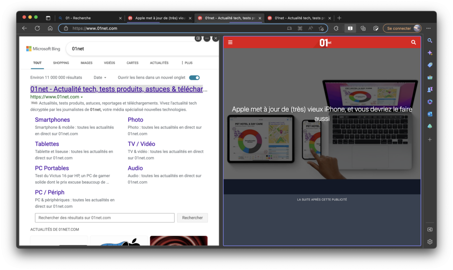Open the tab actions menu icon
This screenshot has width=453, height=270.
pos(48,18)
